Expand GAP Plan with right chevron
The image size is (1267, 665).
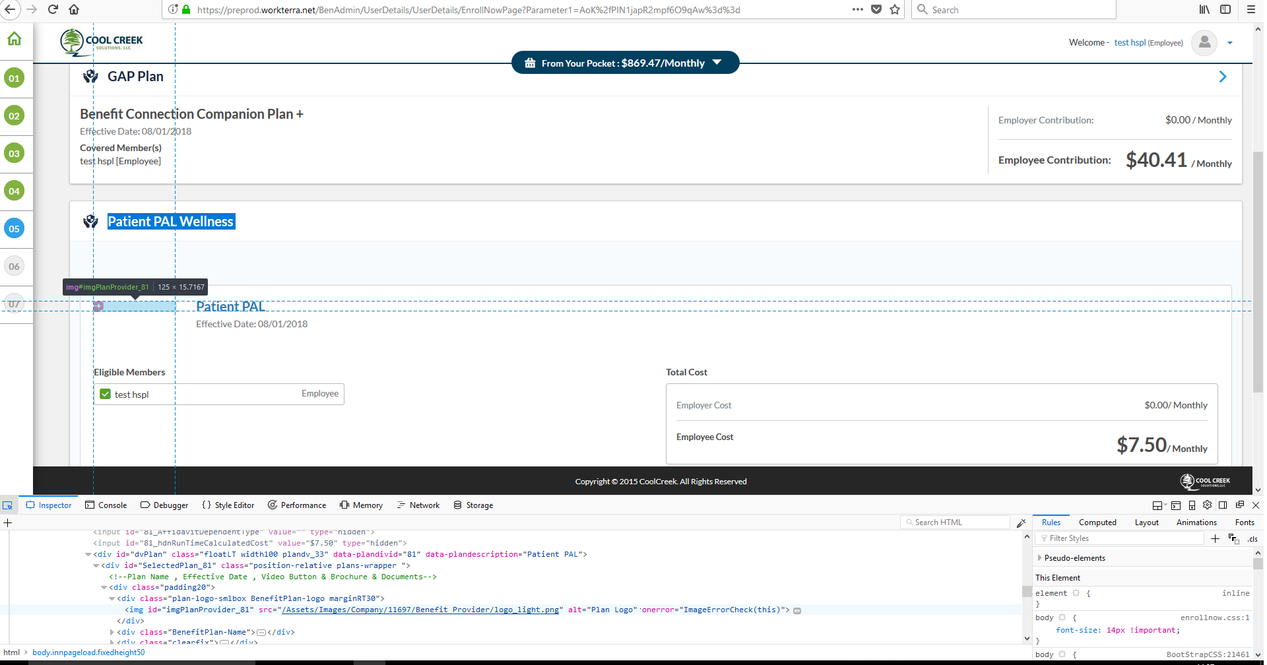coord(1223,77)
